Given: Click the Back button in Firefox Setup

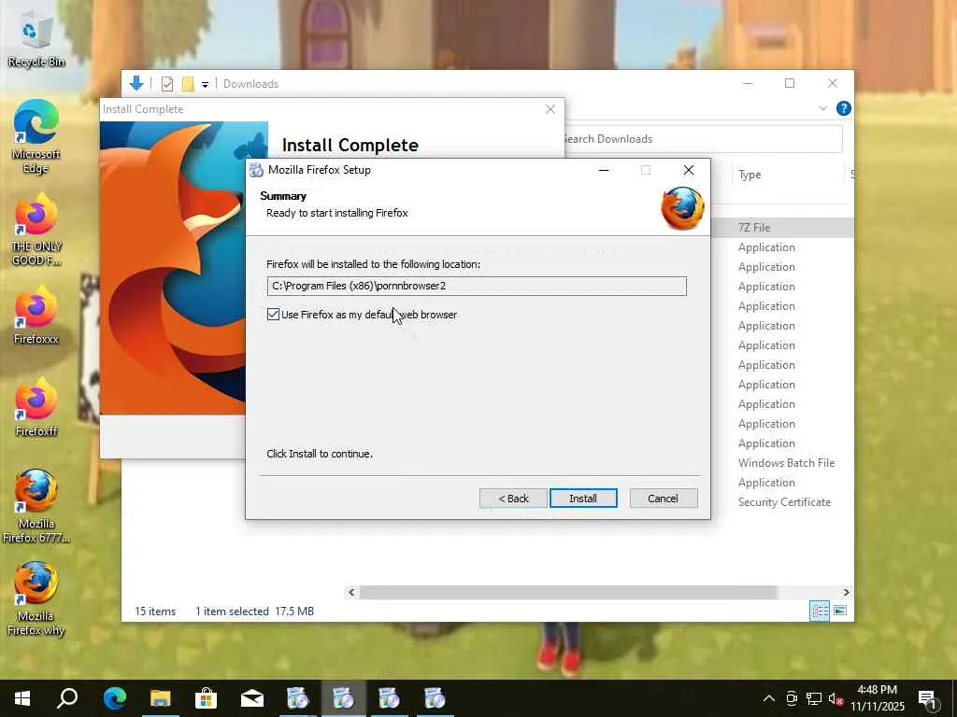Looking at the screenshot, I should tap(513, 499).
